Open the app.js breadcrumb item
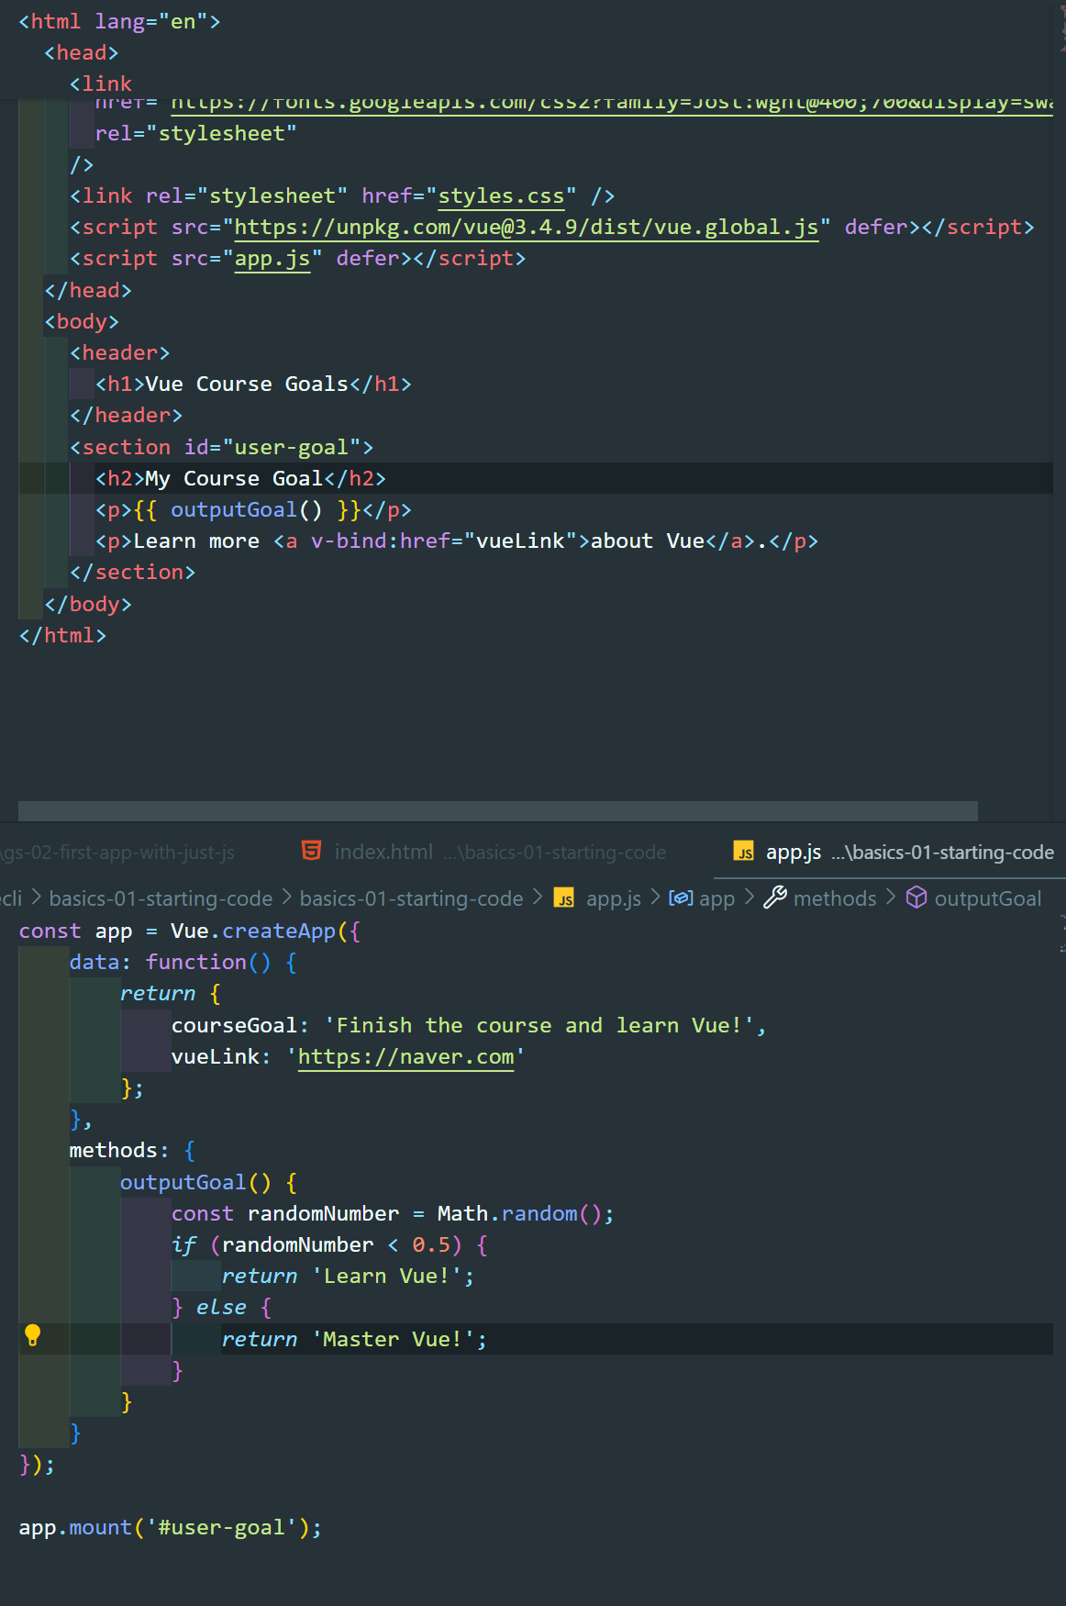 point(614,898)
